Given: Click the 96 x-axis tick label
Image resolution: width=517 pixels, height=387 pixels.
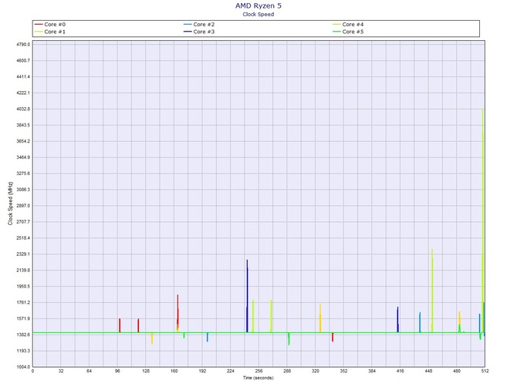Looking at the screenshot, I should [117, 371].
